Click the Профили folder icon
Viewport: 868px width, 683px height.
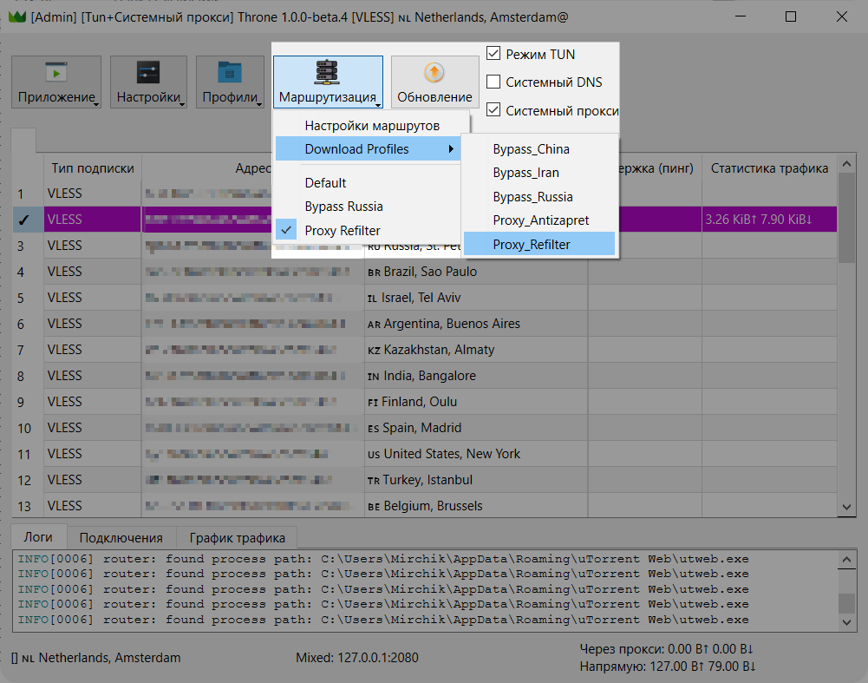pos(230,72)
